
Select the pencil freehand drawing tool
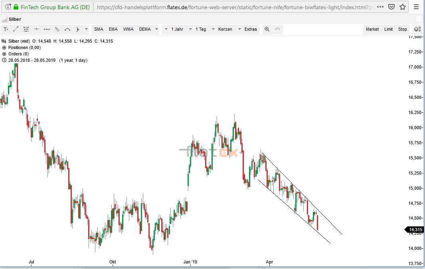click(x=57, y=29)
